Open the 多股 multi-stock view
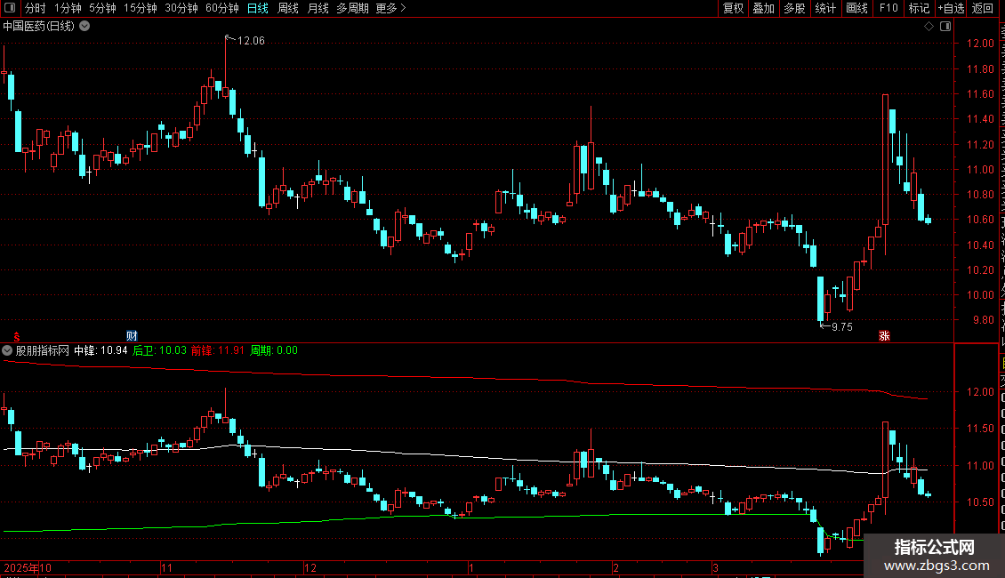 (x=794, y=8)
